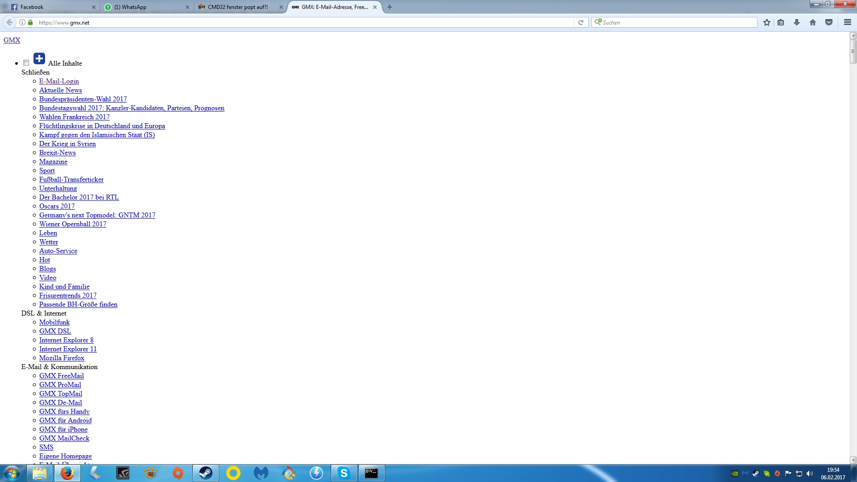857x482 pixels.
Task: Open a new tab with plus button
Action: coord(390,7)
